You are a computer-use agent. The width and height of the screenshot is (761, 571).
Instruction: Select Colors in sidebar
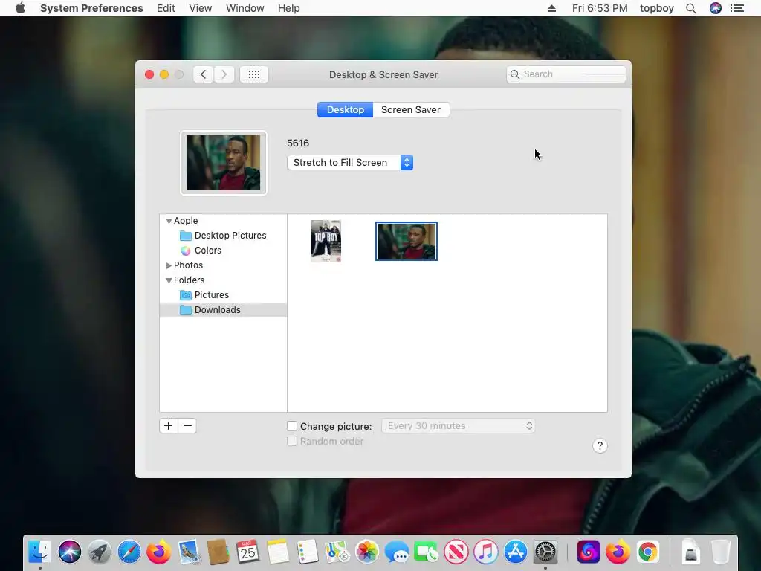point(223,251)
